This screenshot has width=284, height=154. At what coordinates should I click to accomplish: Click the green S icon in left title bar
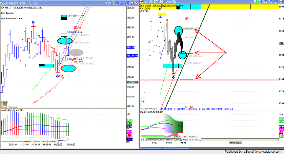click(107, 3)
